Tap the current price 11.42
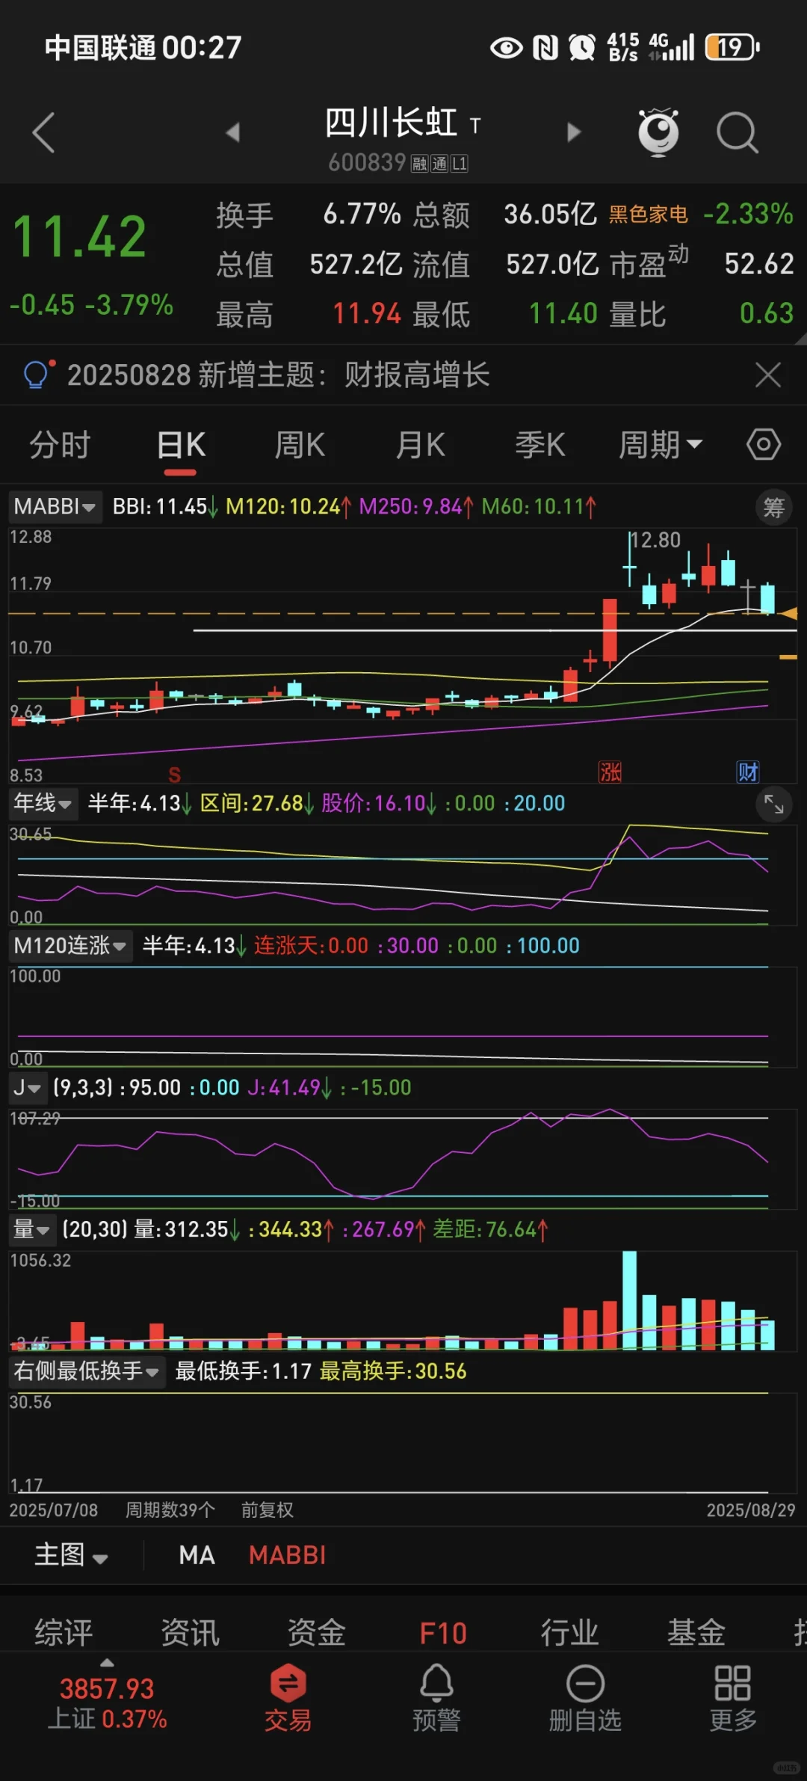 click(x=79, y=237)
